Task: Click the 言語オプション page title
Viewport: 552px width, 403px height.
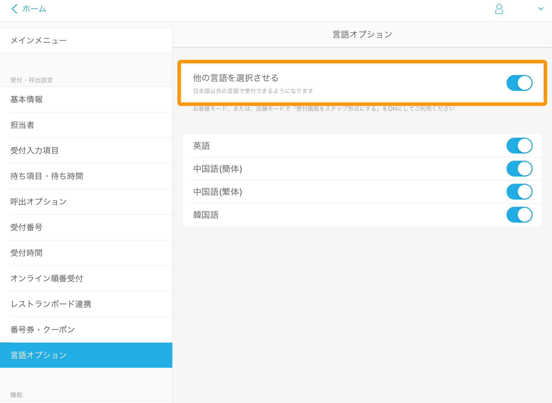Action: coord(362,35)
